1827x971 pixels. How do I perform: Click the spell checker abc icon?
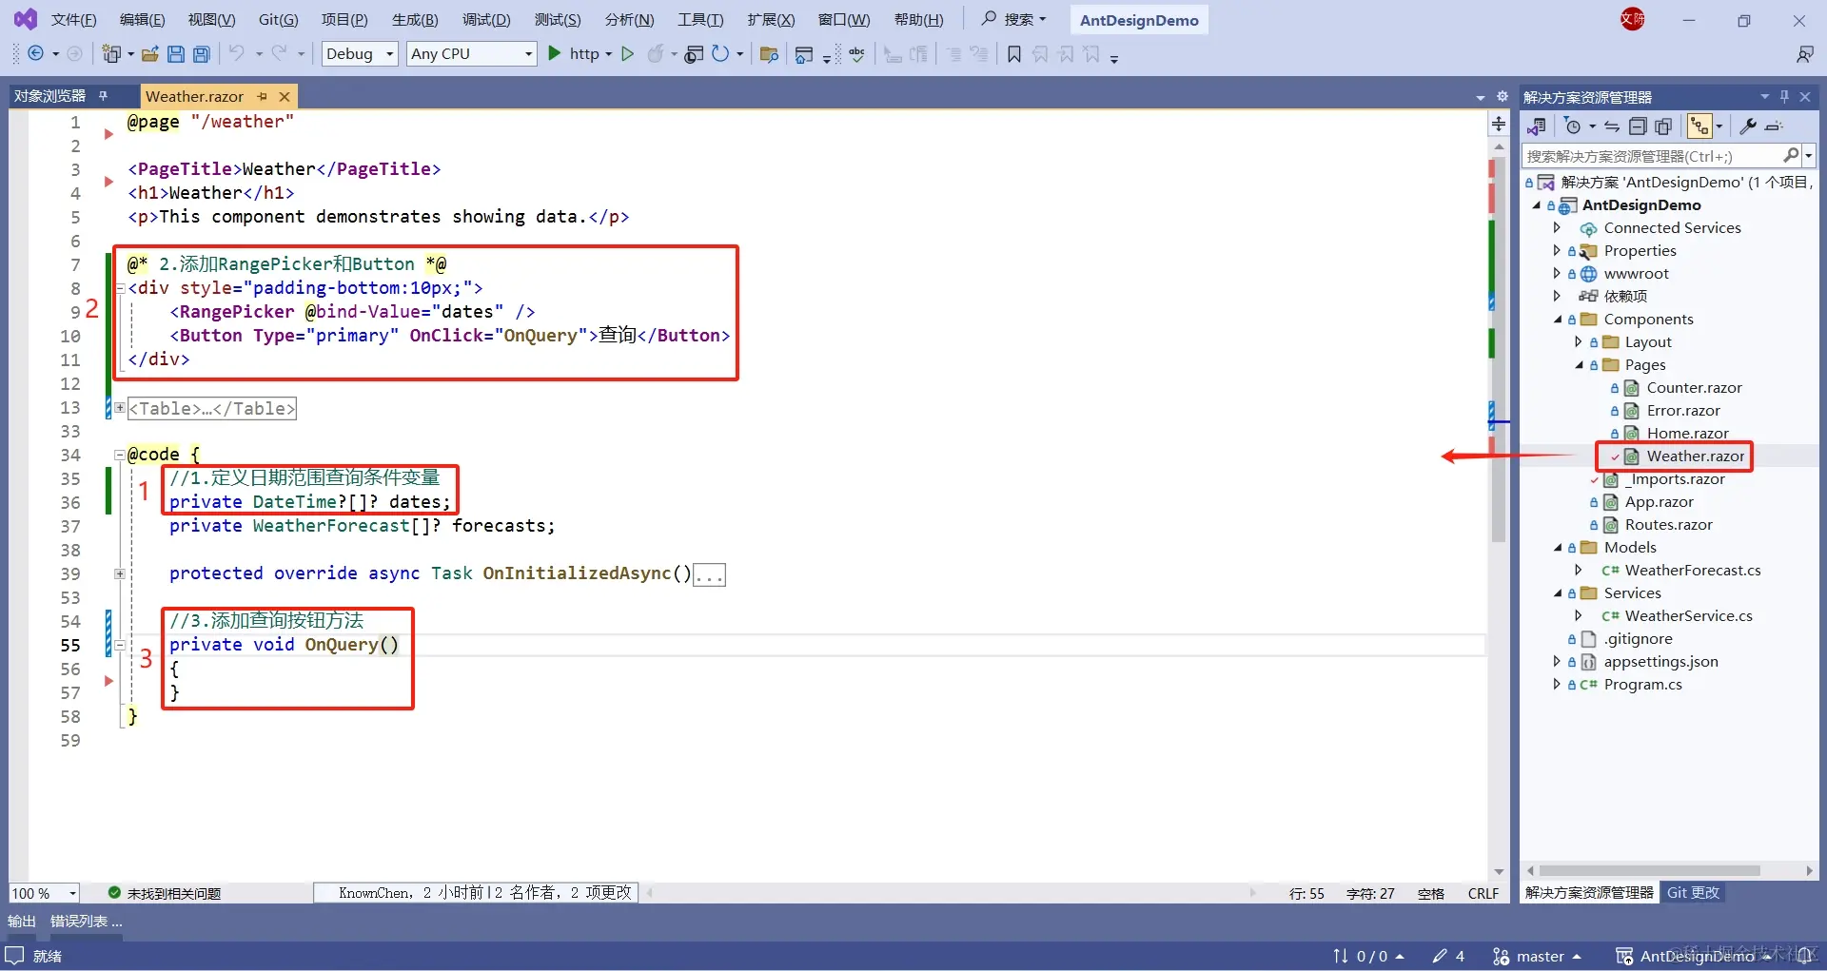pyautogui.click(x=857, y=54)
